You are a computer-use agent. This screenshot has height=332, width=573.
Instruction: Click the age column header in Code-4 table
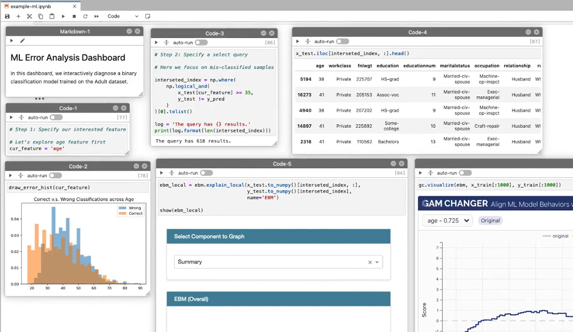tap(320, 66)
